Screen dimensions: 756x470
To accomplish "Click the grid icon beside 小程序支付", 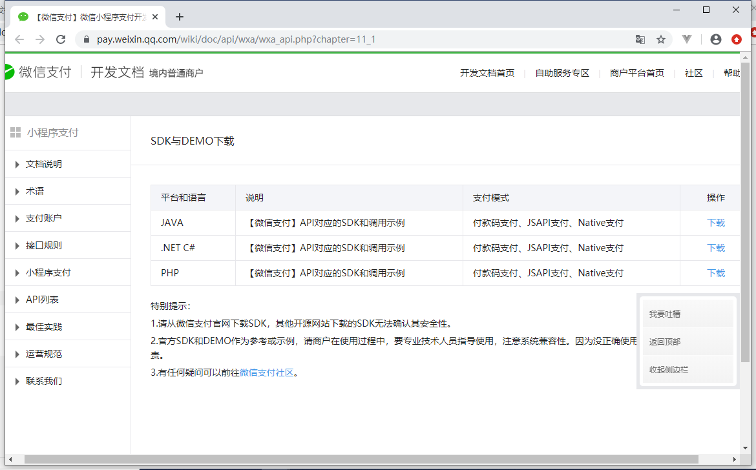I will [16, 132].
